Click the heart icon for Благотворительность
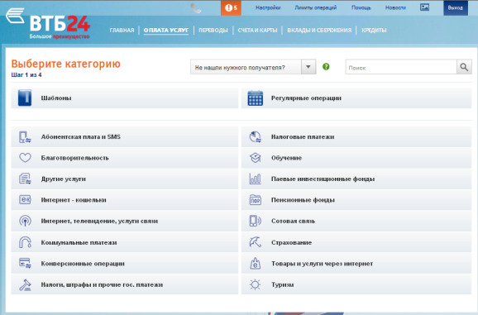 pyautogui.click(x=25, y=158)
